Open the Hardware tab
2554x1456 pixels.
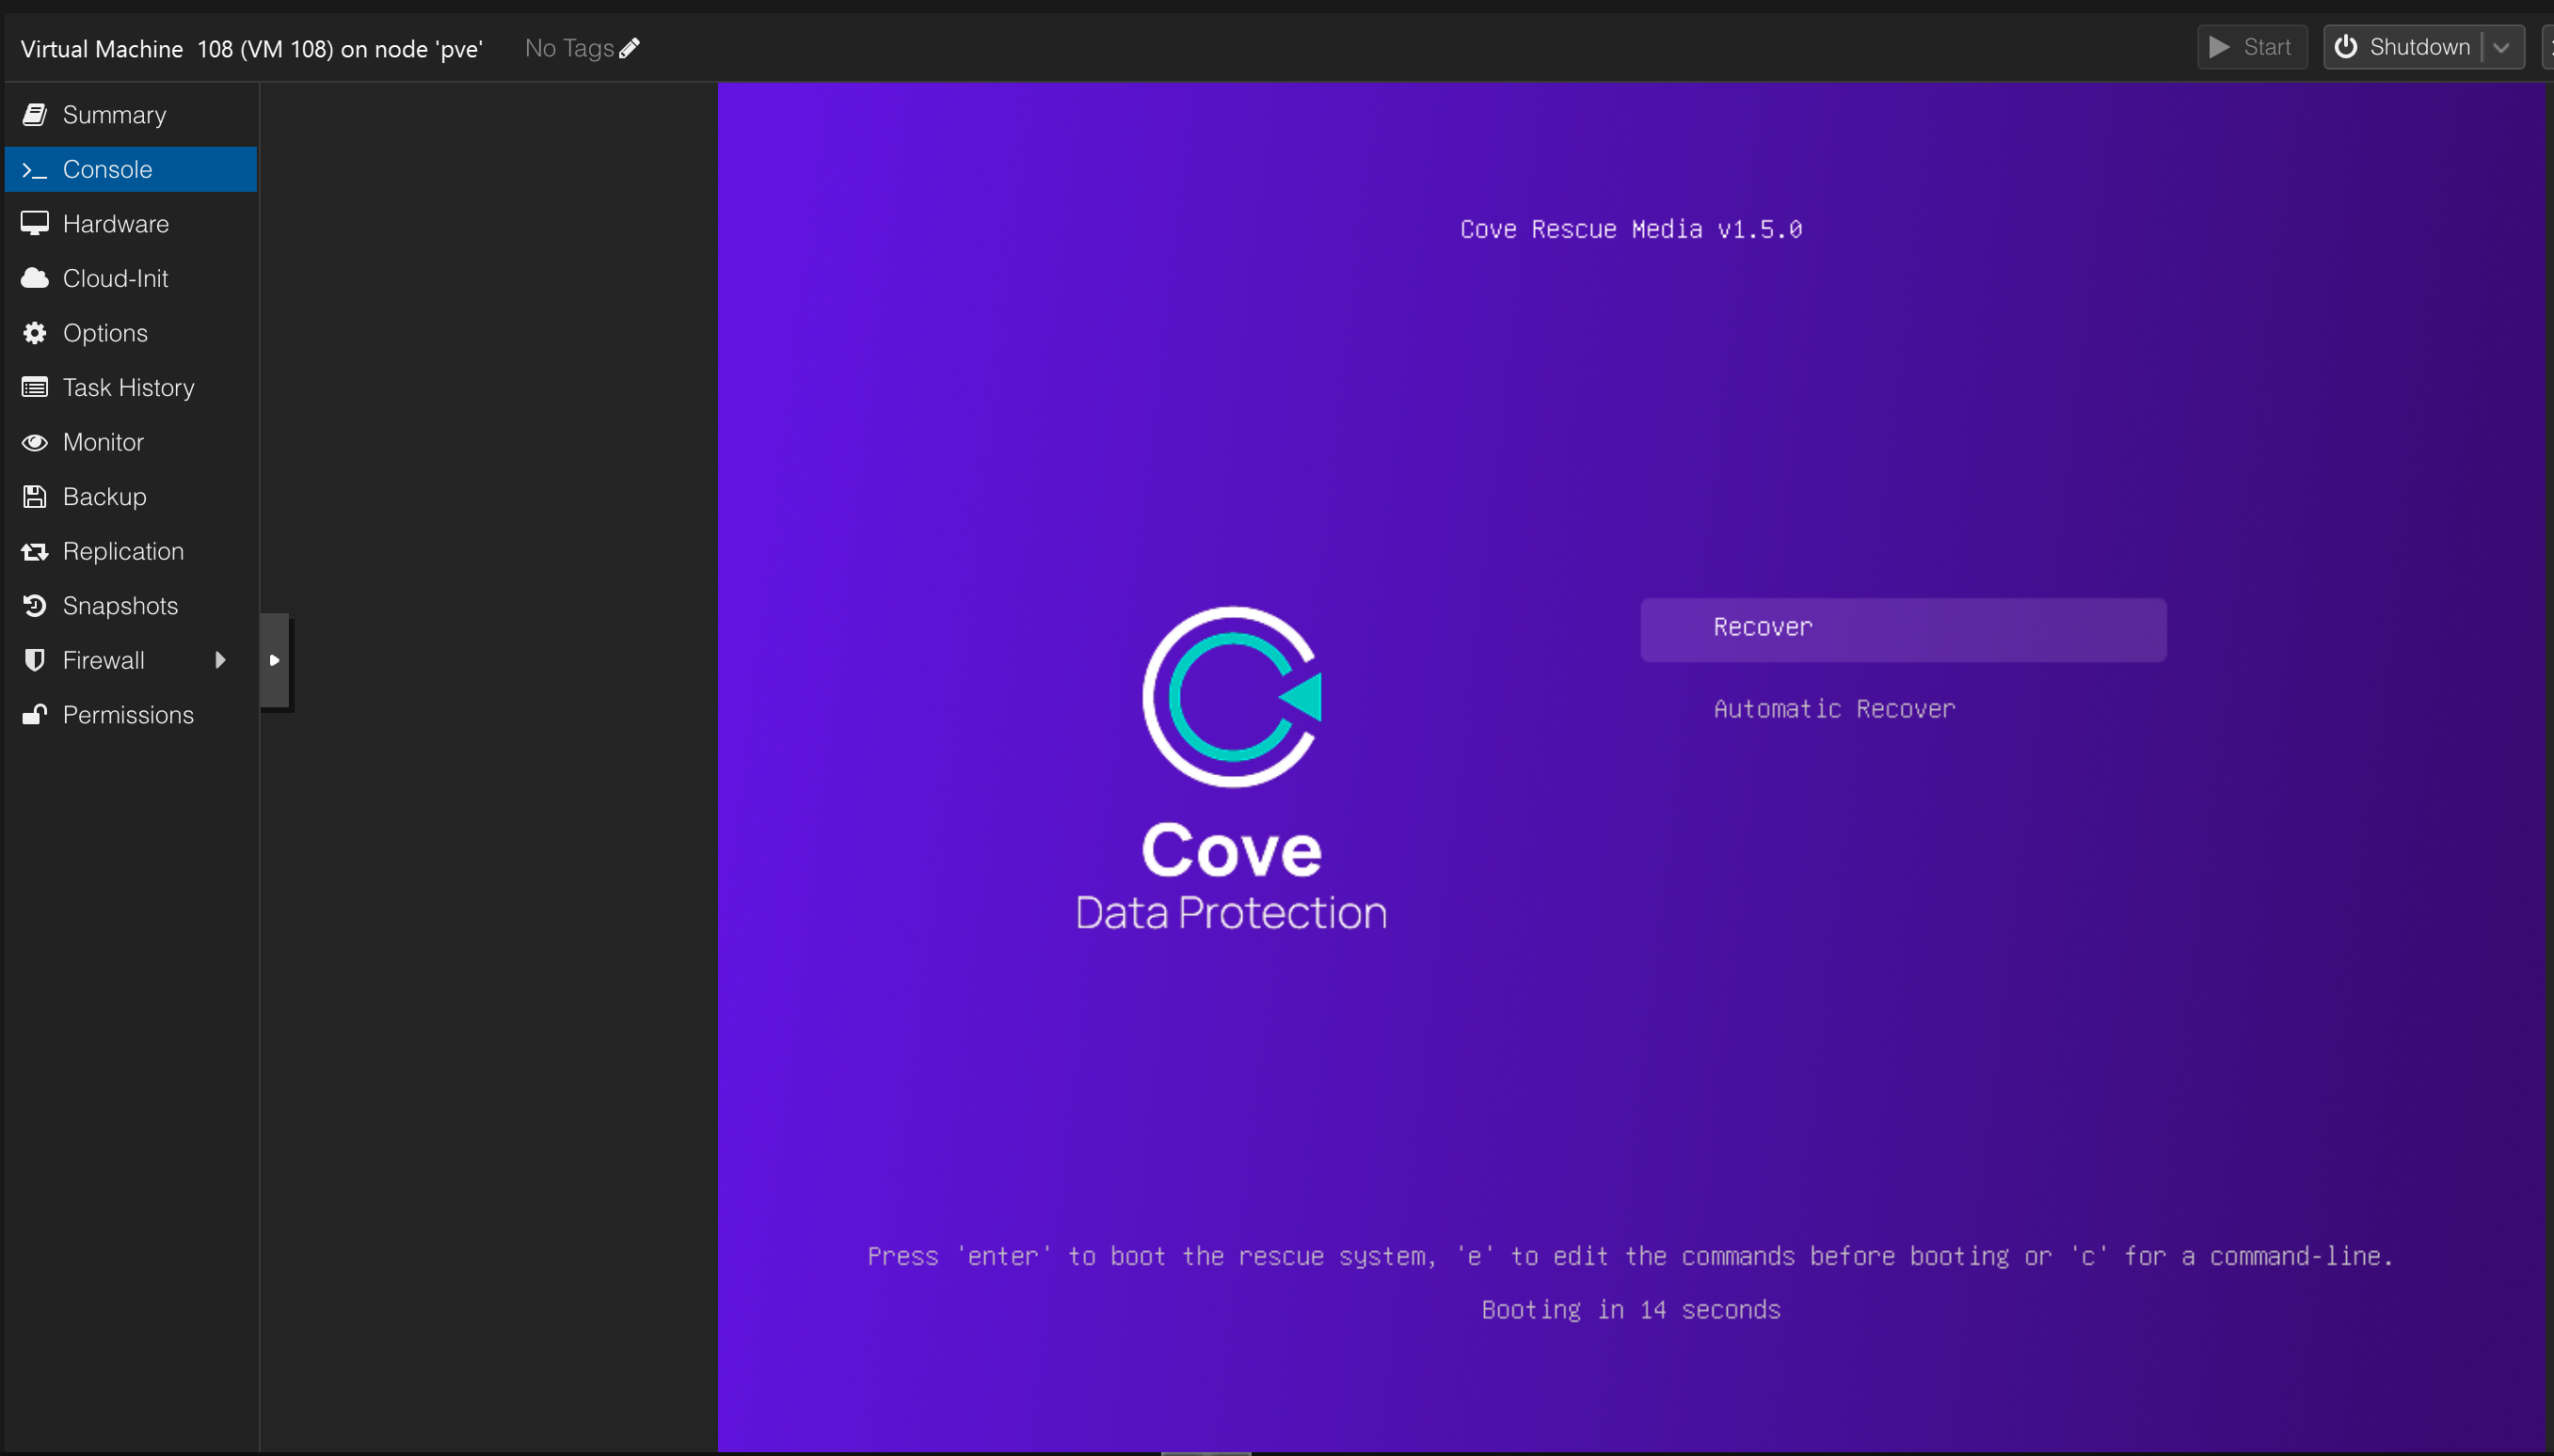(131, 224)
